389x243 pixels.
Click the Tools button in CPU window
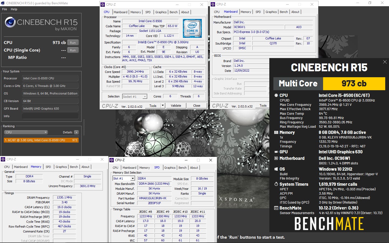[153, 106]
